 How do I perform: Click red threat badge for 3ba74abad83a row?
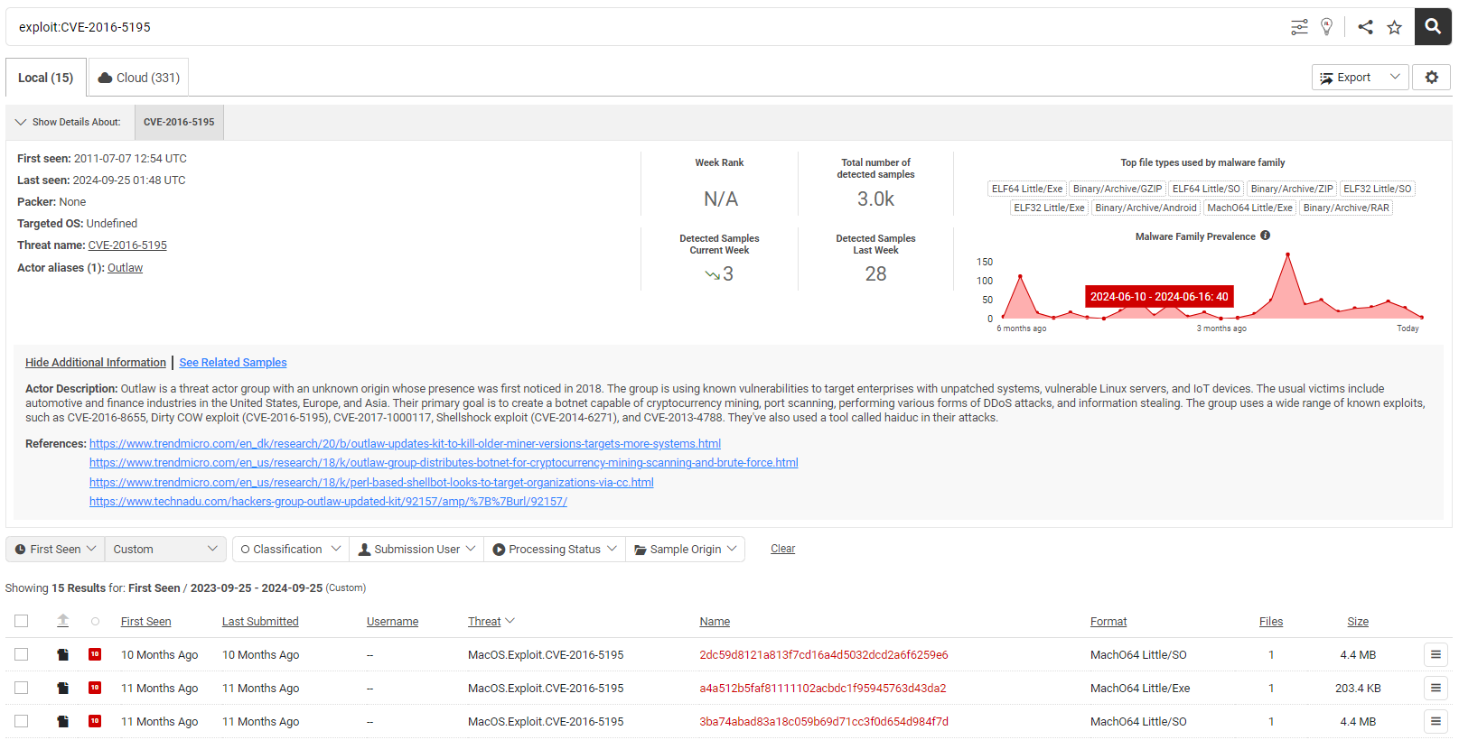[95, 721]
